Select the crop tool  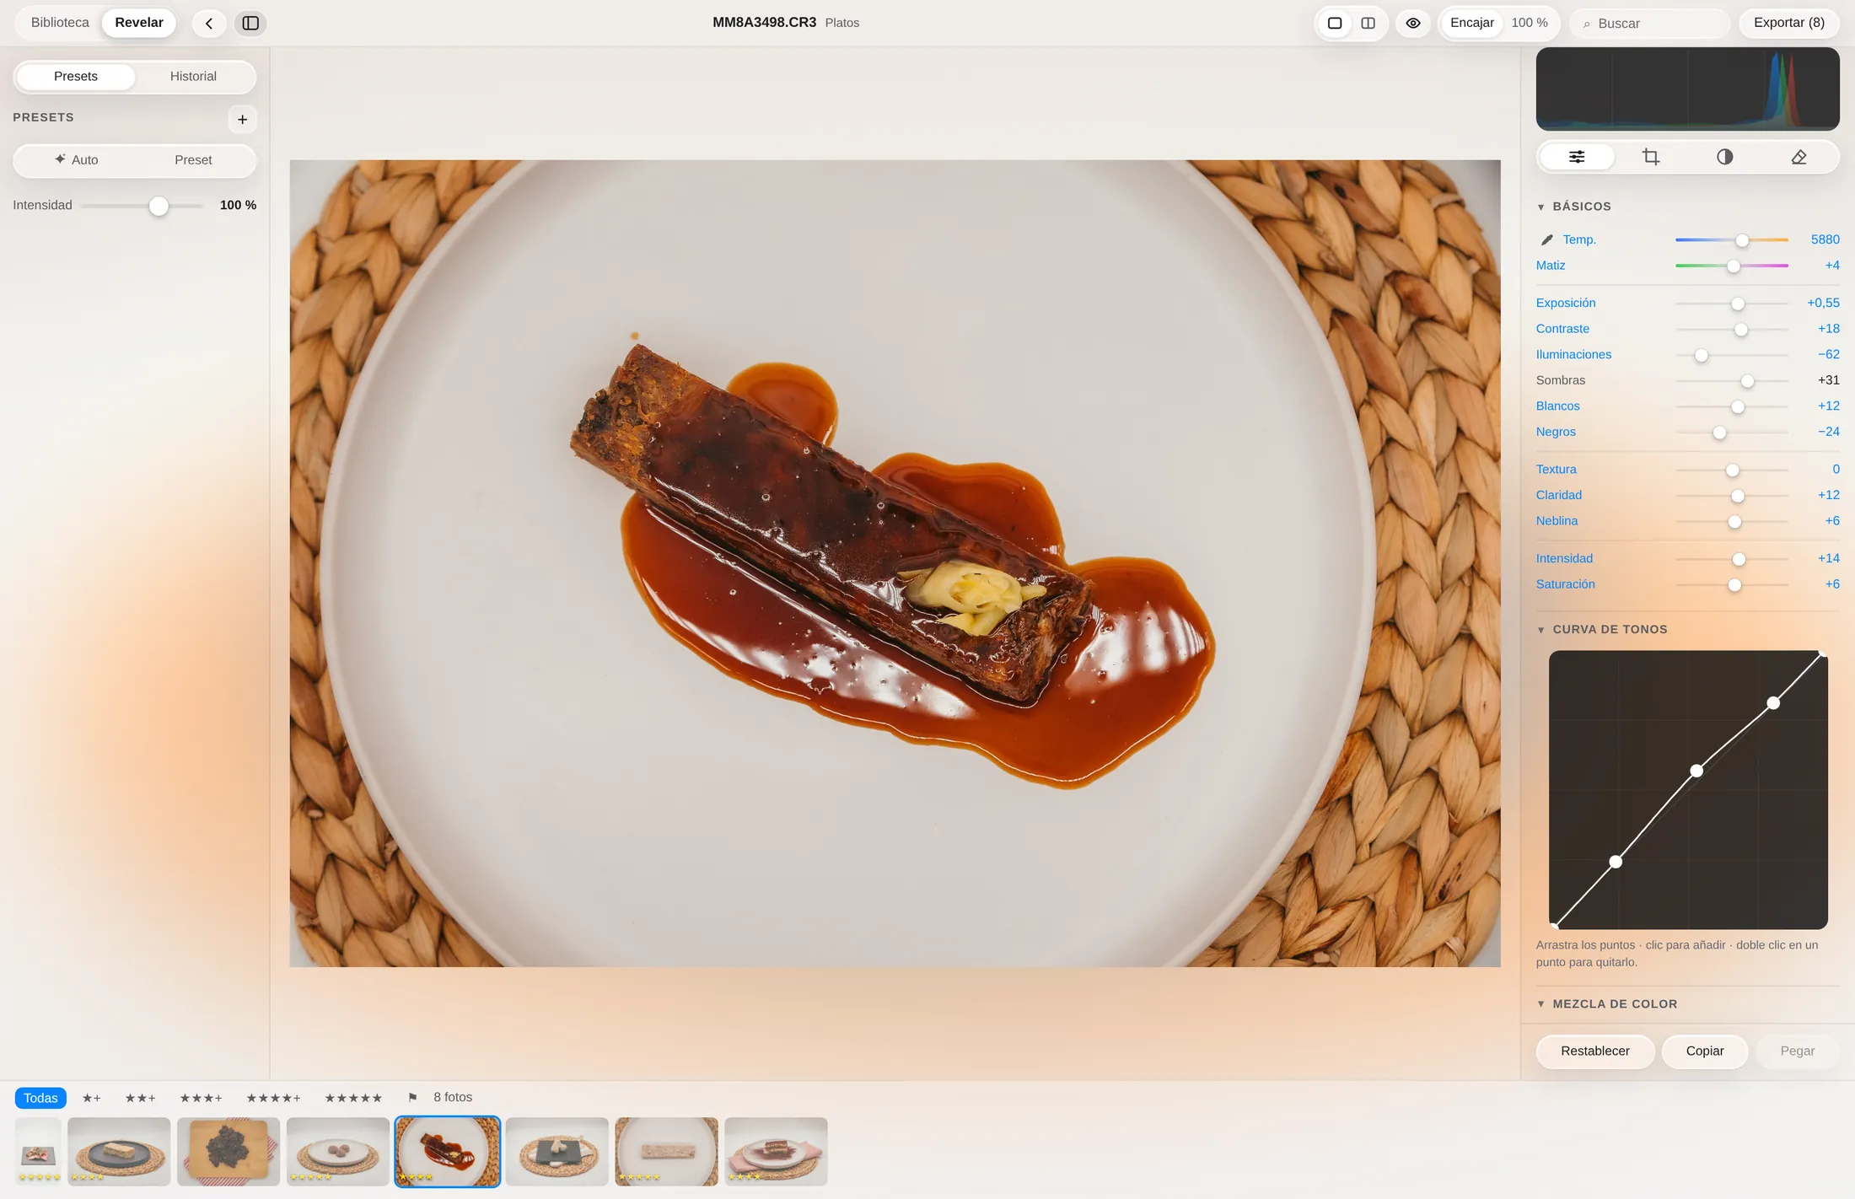coord(1651,157)
